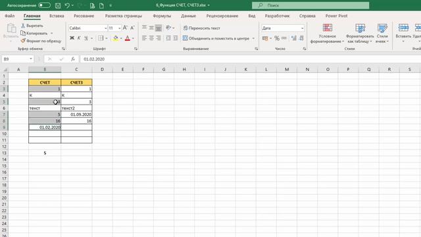Save the workbook with the floppy icon
Screen dimensions: 421x237
[x=58, y=5]
